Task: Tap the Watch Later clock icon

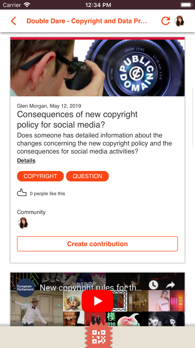Action: click(153, 285)
